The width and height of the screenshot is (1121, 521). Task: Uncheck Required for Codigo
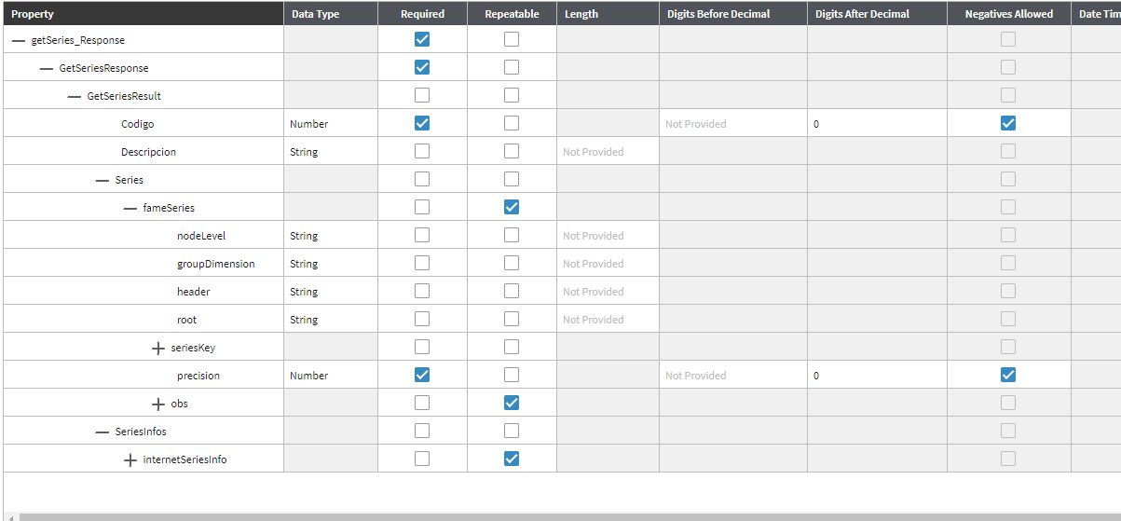[x=422, y=123]
